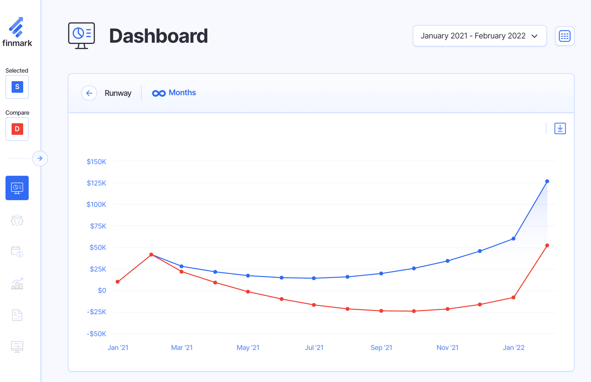591x382 pixels.
Task: Expand the sidebar with arrow button
Action: pos(40,158)
